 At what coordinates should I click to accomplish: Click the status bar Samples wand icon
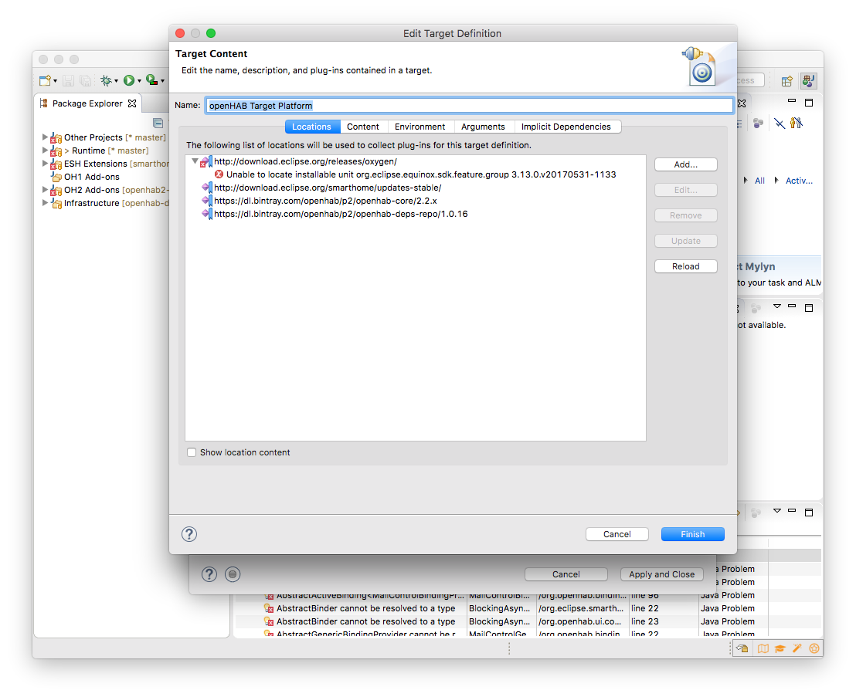(797, 648)
